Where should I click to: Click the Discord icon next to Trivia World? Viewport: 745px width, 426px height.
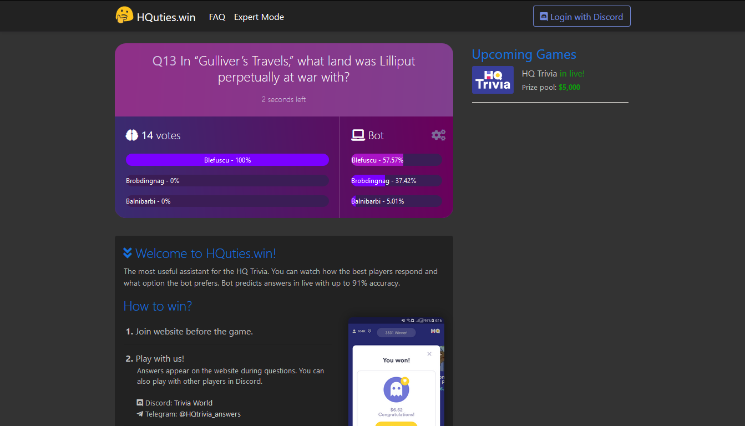[x=140, y=403]
